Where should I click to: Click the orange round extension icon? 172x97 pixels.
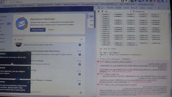pos(155,1)
